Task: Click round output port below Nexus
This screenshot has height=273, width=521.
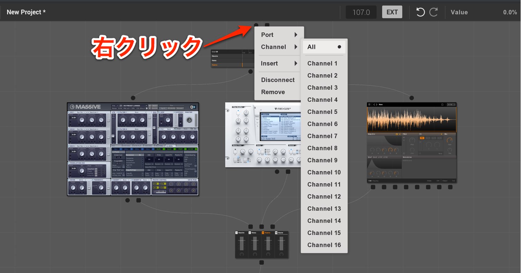Action: pos(277,172)
